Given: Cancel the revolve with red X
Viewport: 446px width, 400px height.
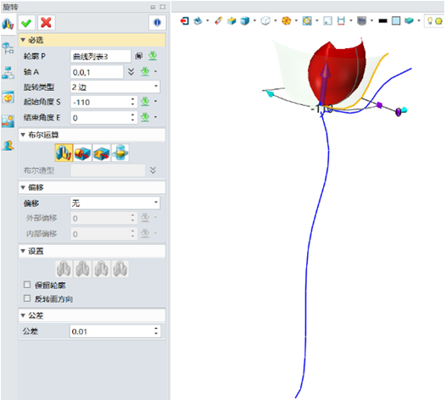Looking at the screenshot, I should (x=46, y=23).
